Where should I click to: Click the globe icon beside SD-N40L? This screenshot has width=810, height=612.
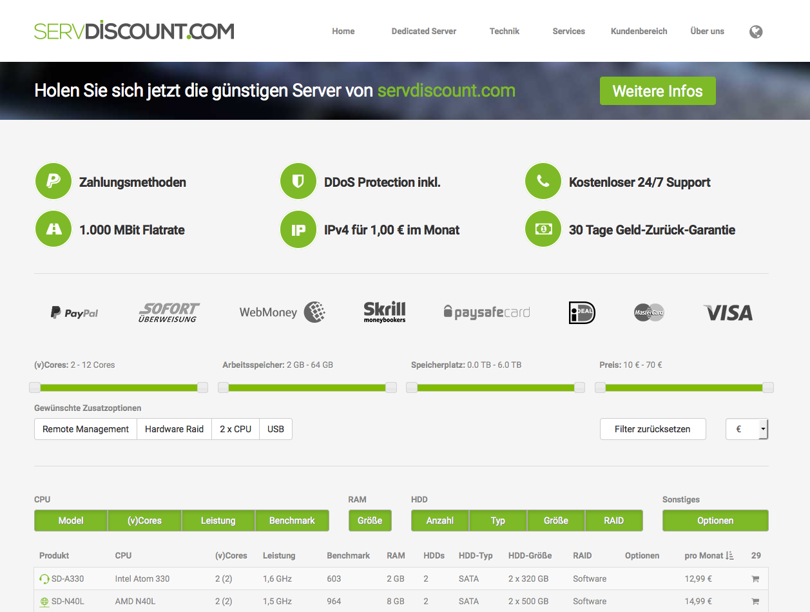pyautogui.click(x=44, y=602)
